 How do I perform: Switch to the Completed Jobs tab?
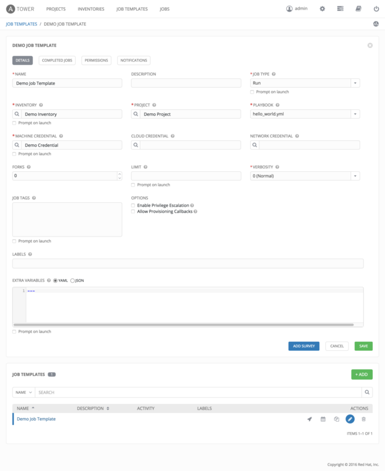tap(57, 60)
